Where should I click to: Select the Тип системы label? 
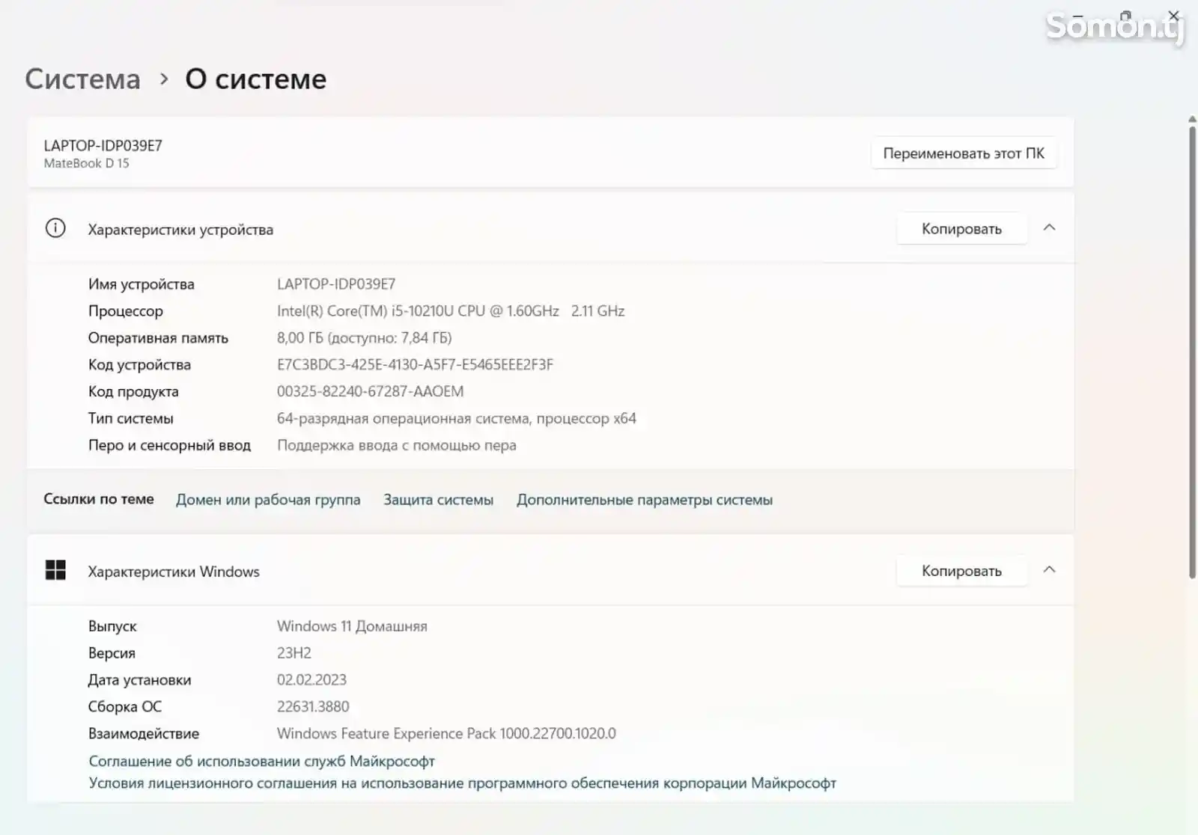tap(130, 418)
